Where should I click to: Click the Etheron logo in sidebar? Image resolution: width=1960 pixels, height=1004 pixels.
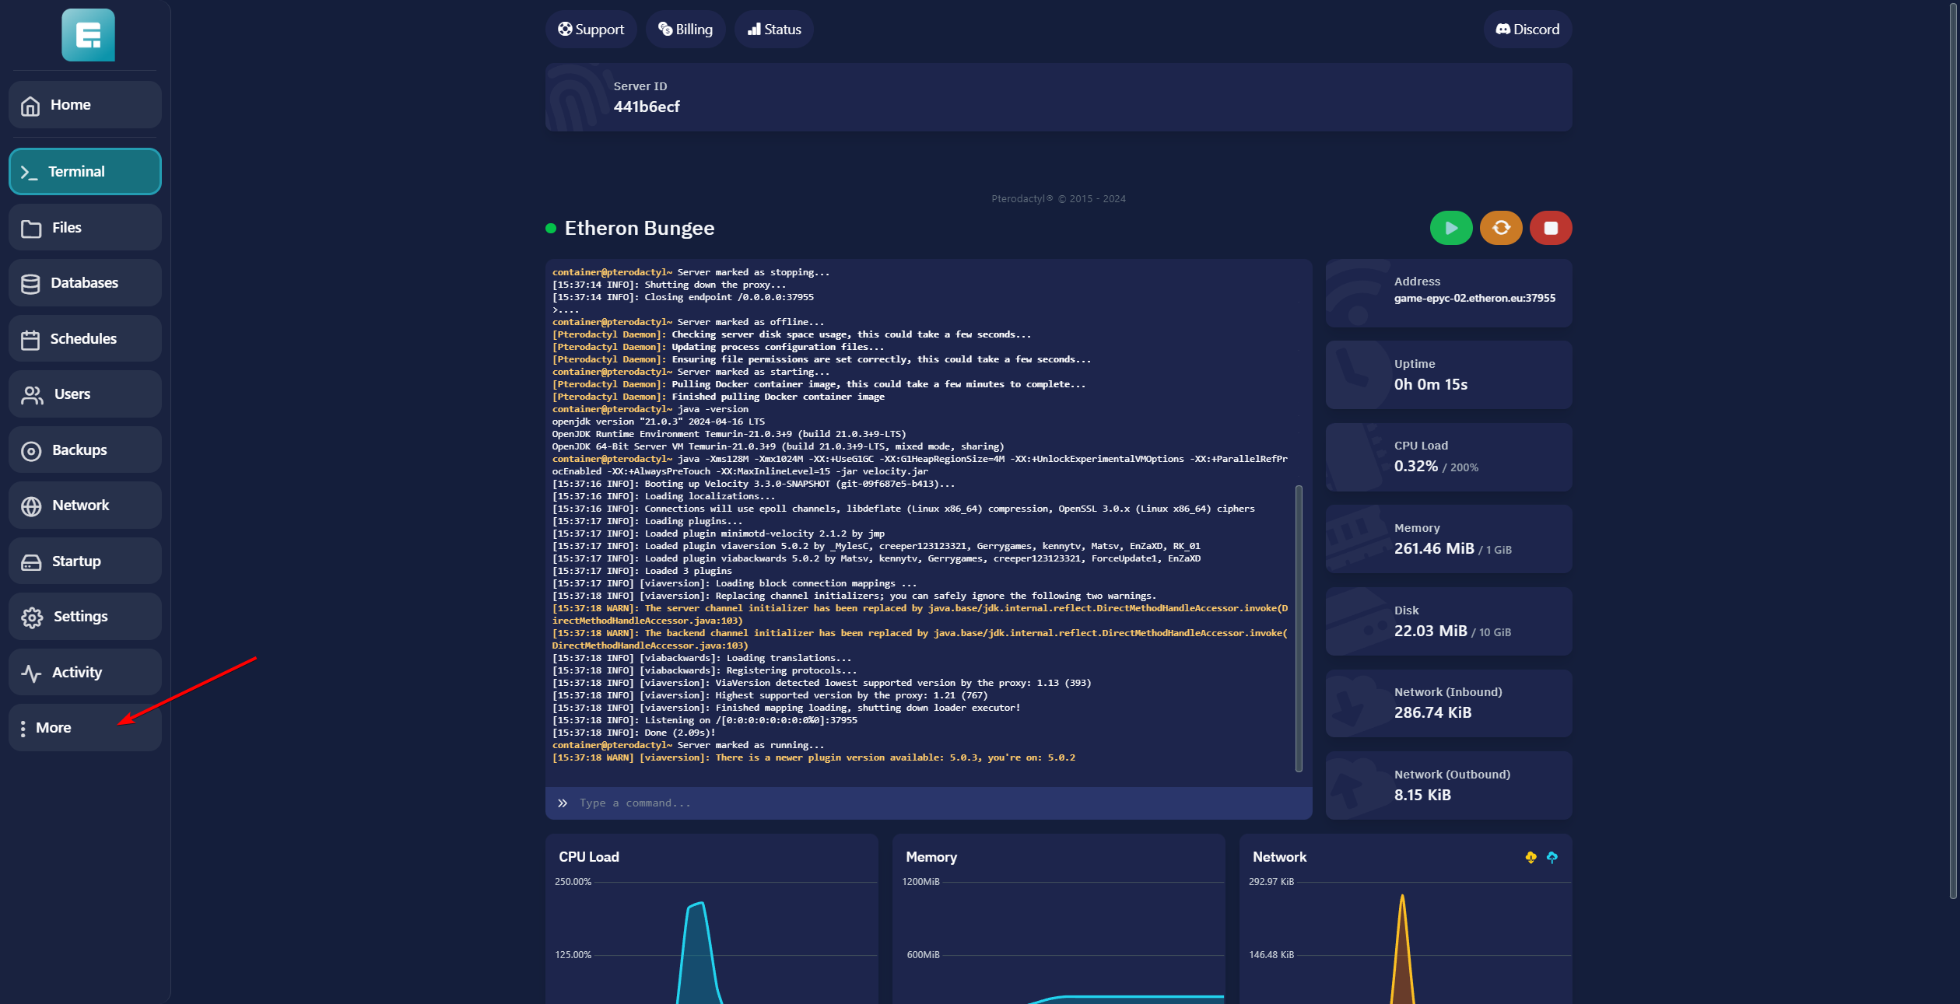(x=88, y=35)
